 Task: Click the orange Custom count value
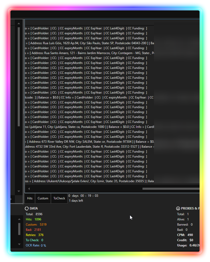click(x=43, y=225)
